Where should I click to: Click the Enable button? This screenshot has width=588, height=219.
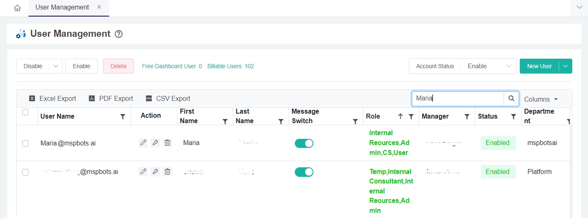click(x=81, y=66)
